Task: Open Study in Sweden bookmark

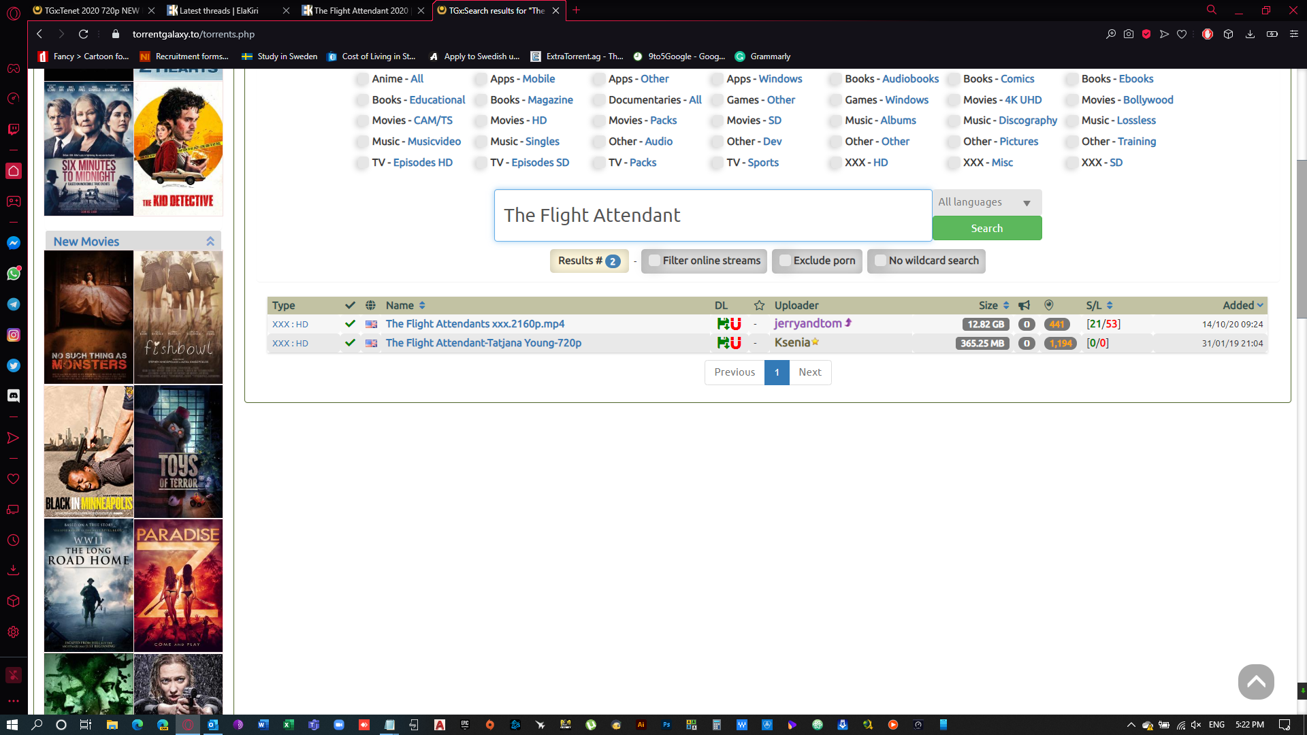Action: (x=279, y=56)
